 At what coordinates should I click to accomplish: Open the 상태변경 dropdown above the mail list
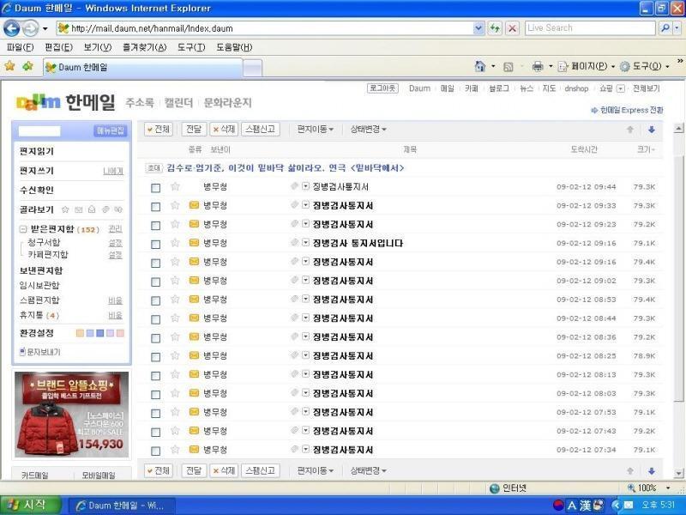[368, 130]
